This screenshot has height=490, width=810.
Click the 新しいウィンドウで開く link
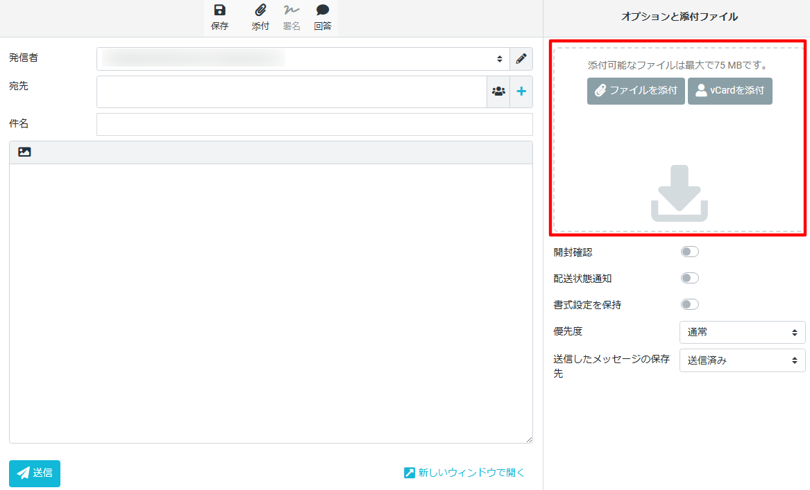point(464,473)
